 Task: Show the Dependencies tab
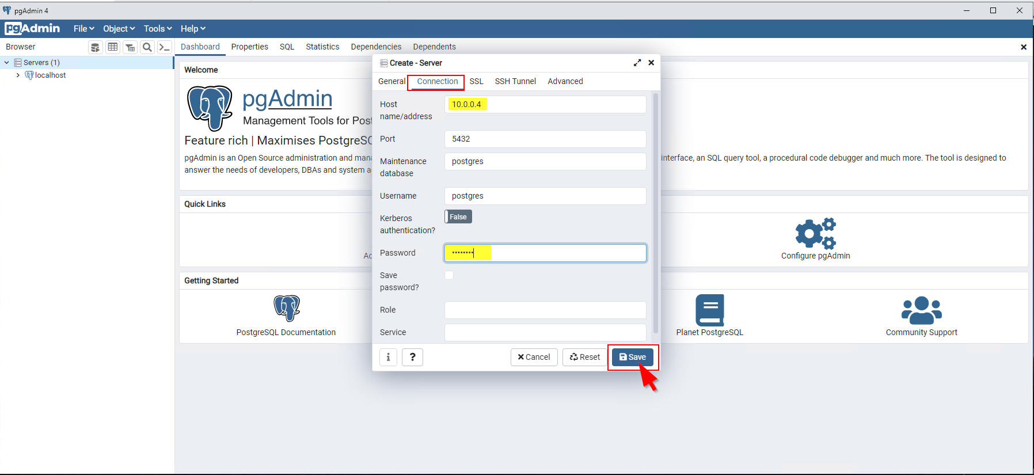click(376, 47)
